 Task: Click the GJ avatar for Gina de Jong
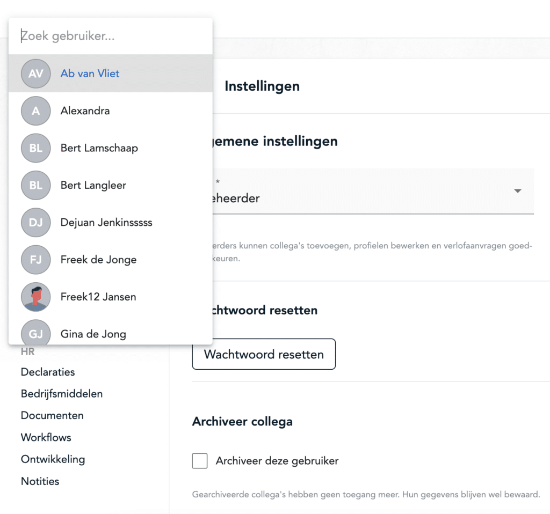tap(36, 332)
